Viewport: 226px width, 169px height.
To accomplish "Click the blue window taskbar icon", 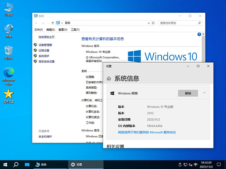I will (x=27, y=164).
